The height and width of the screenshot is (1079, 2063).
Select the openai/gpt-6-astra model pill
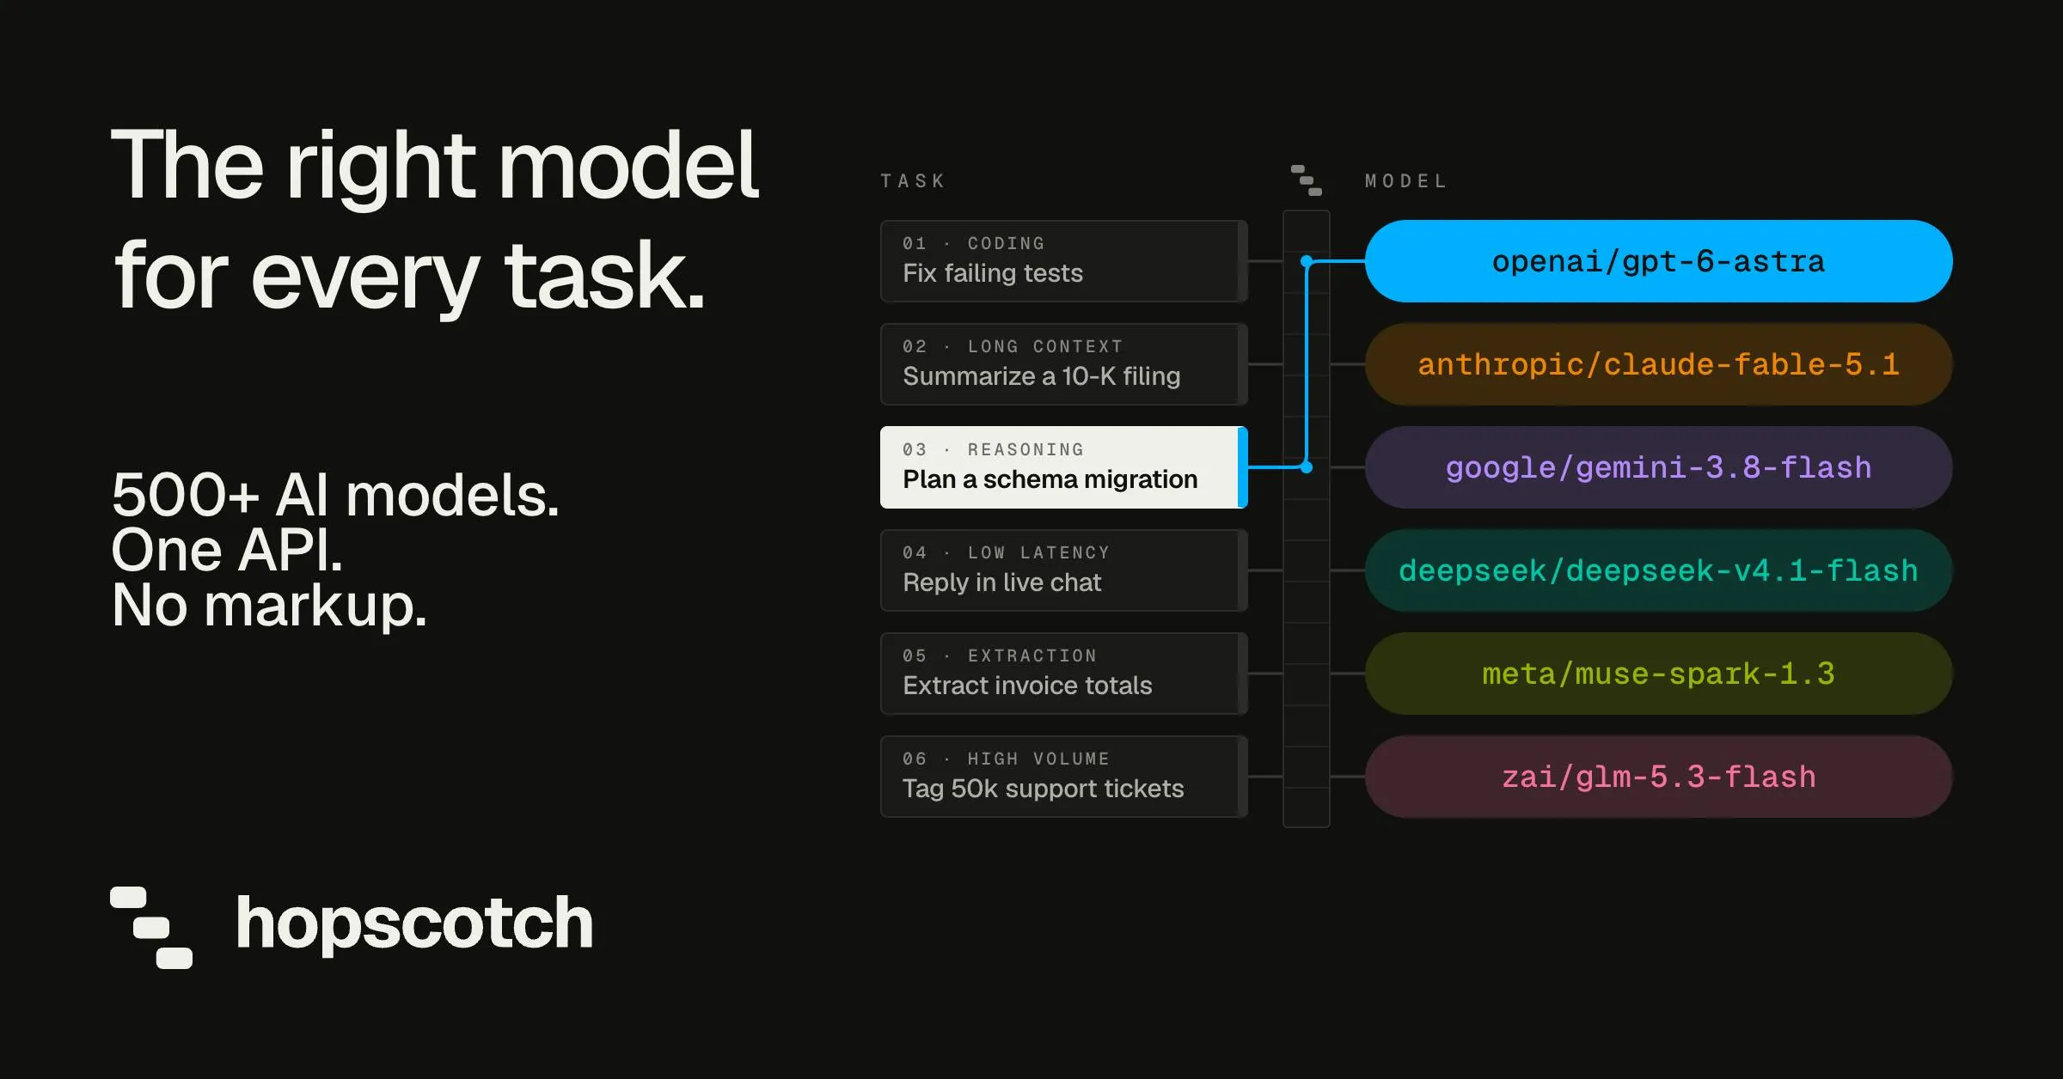coord(1659,261)
